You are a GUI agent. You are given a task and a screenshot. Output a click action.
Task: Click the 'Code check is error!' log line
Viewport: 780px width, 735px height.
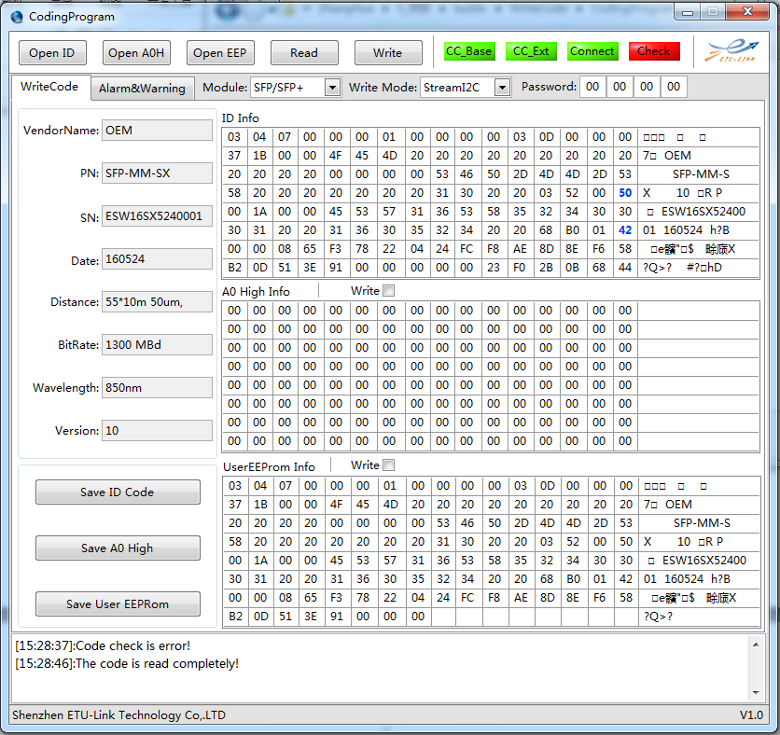click(103, 645)
